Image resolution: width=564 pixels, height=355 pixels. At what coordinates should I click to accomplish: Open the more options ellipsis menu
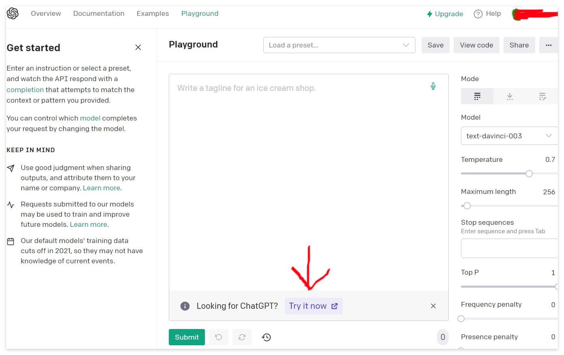point(549,45)
